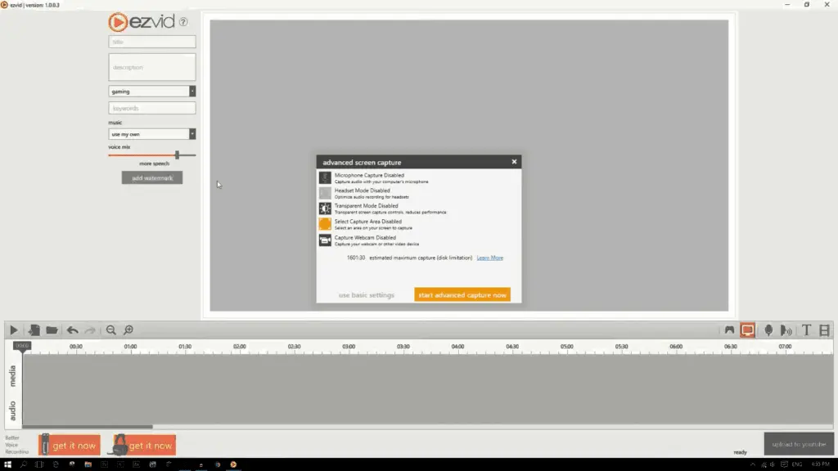Toggle Transparent Mode Disabled option

pos(325,209)
